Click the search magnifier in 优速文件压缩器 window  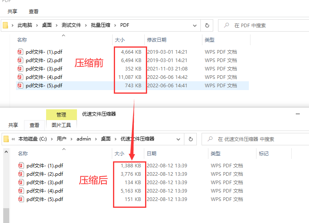(210, 139)
